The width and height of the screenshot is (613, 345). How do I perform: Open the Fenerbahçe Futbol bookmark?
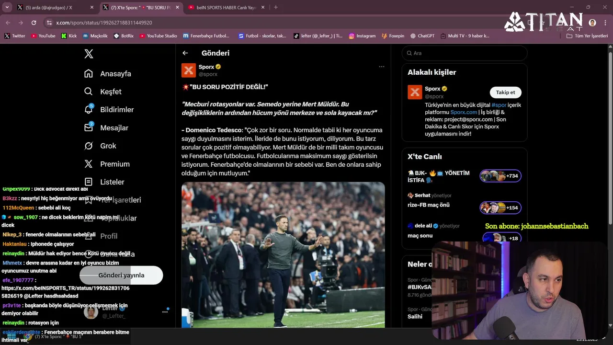click(x=206, y=36)
